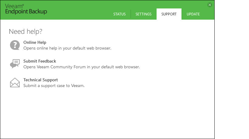Click the Veeam Community Forum description text
Viewport: 249px width, 139px height.
coord(81,67)
